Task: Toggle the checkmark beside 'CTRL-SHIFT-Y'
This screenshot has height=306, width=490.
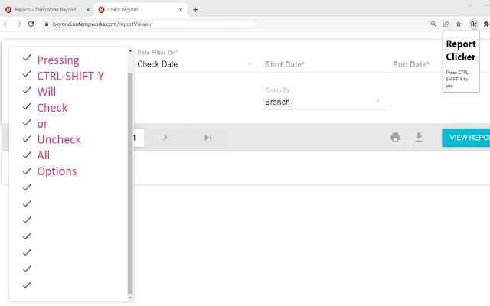Action: pos(27,73)
